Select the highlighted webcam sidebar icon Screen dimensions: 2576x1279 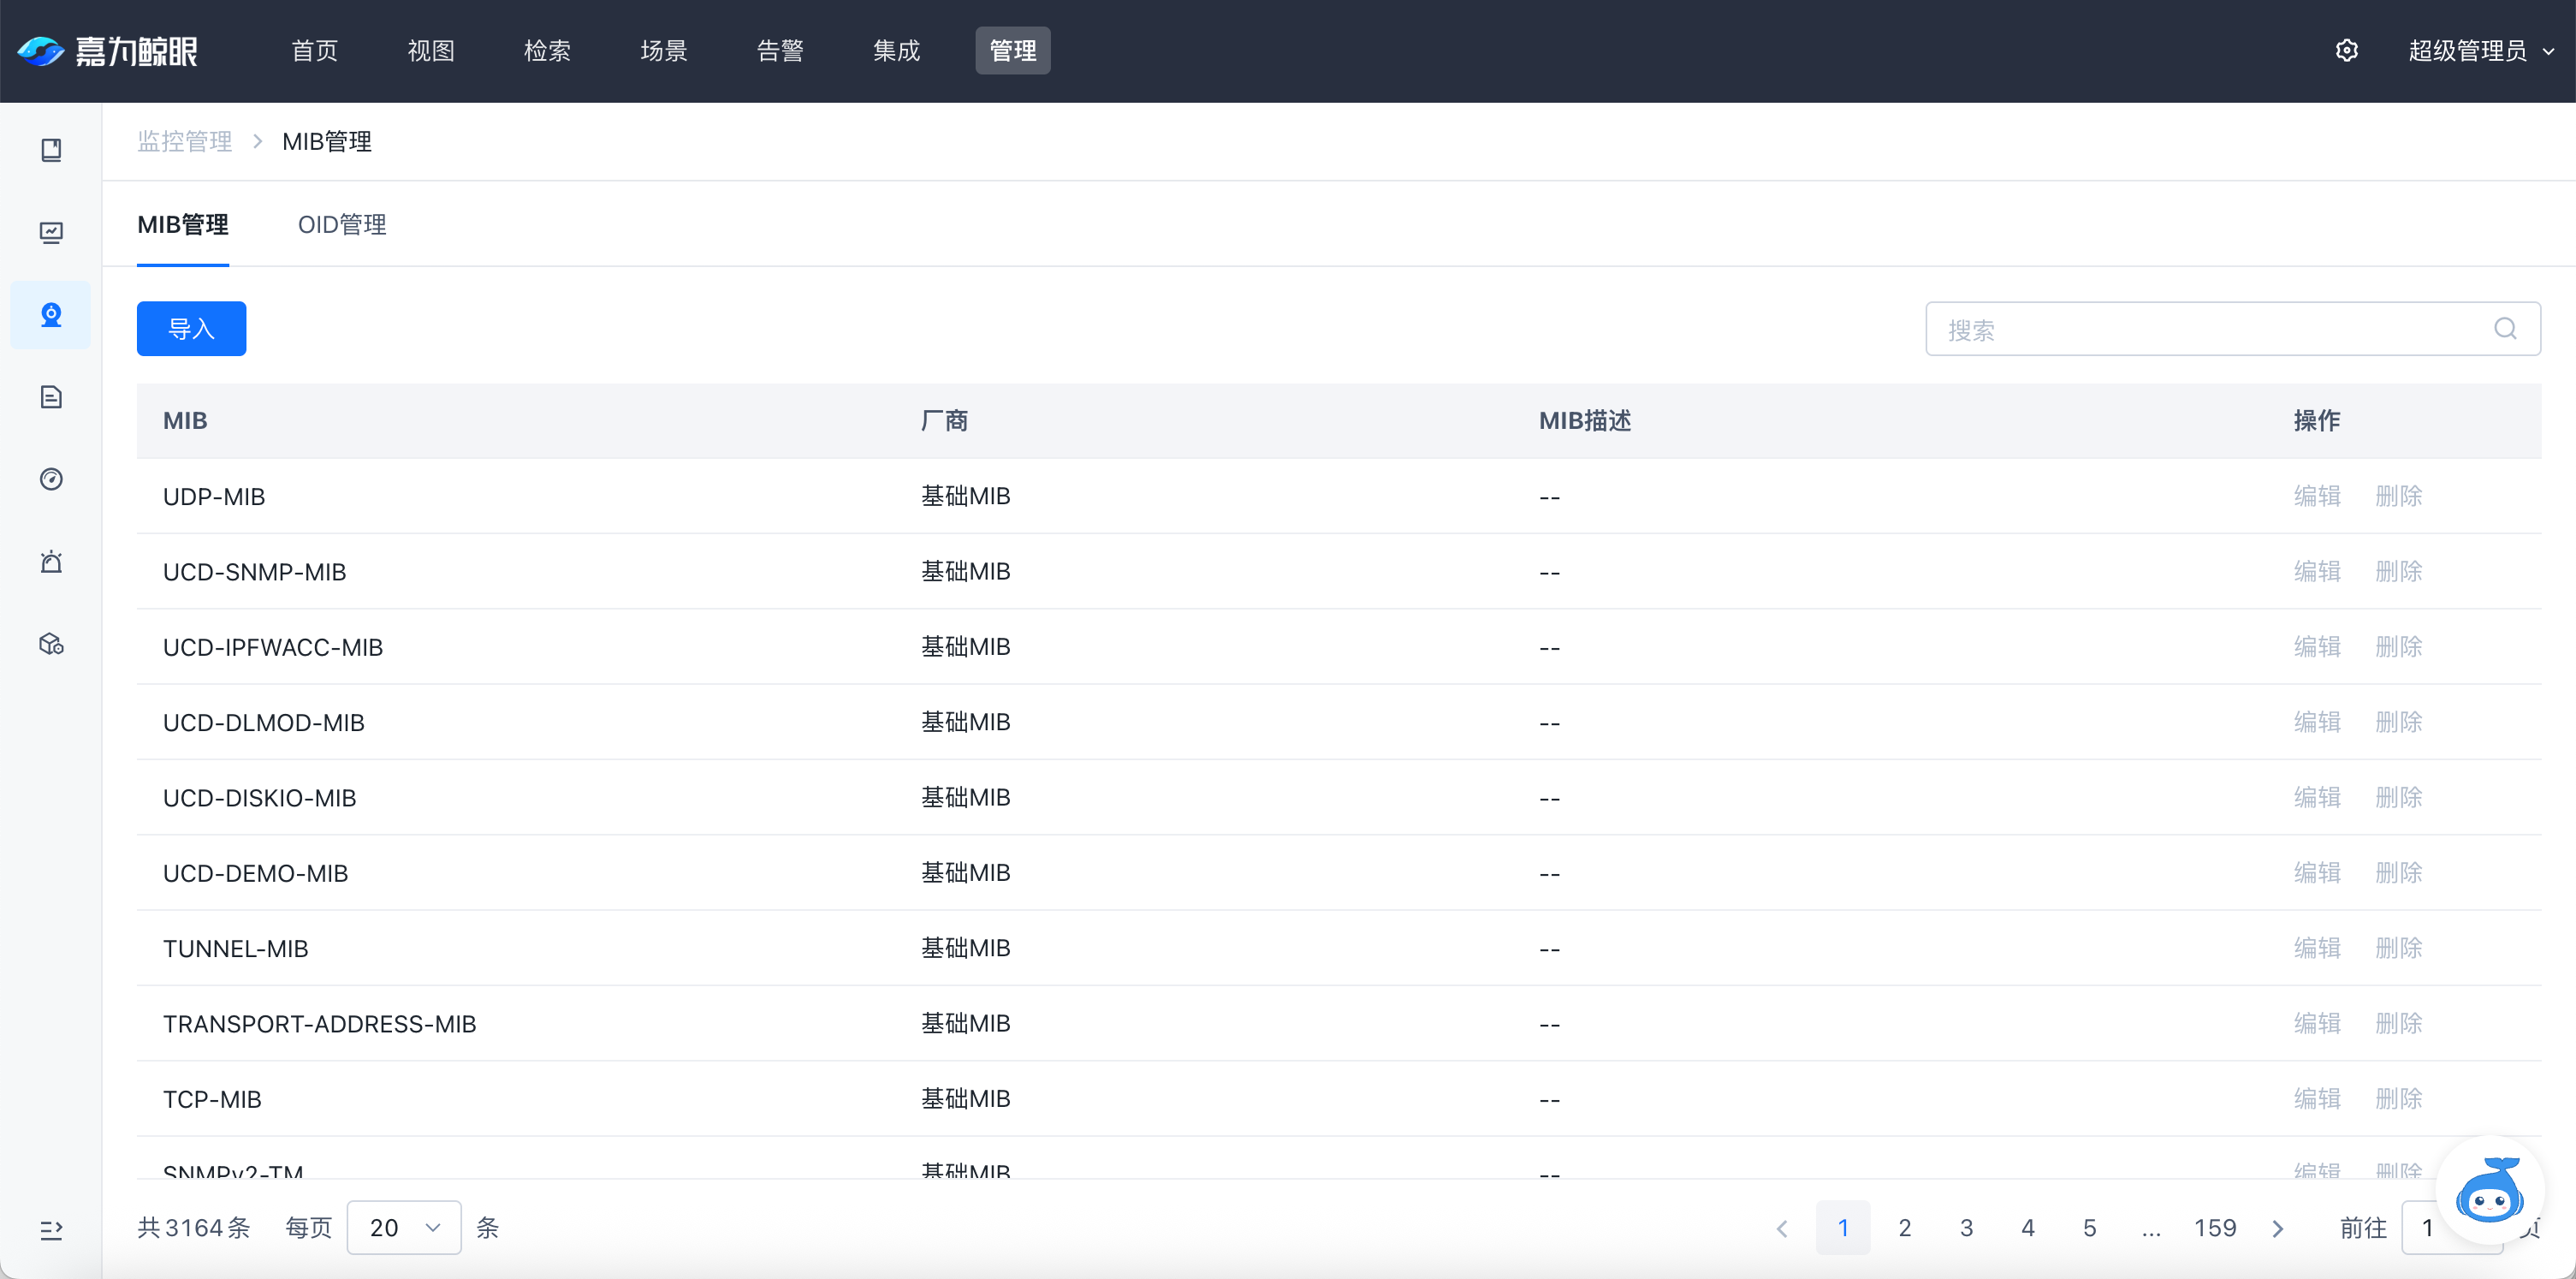click(51, 315)
